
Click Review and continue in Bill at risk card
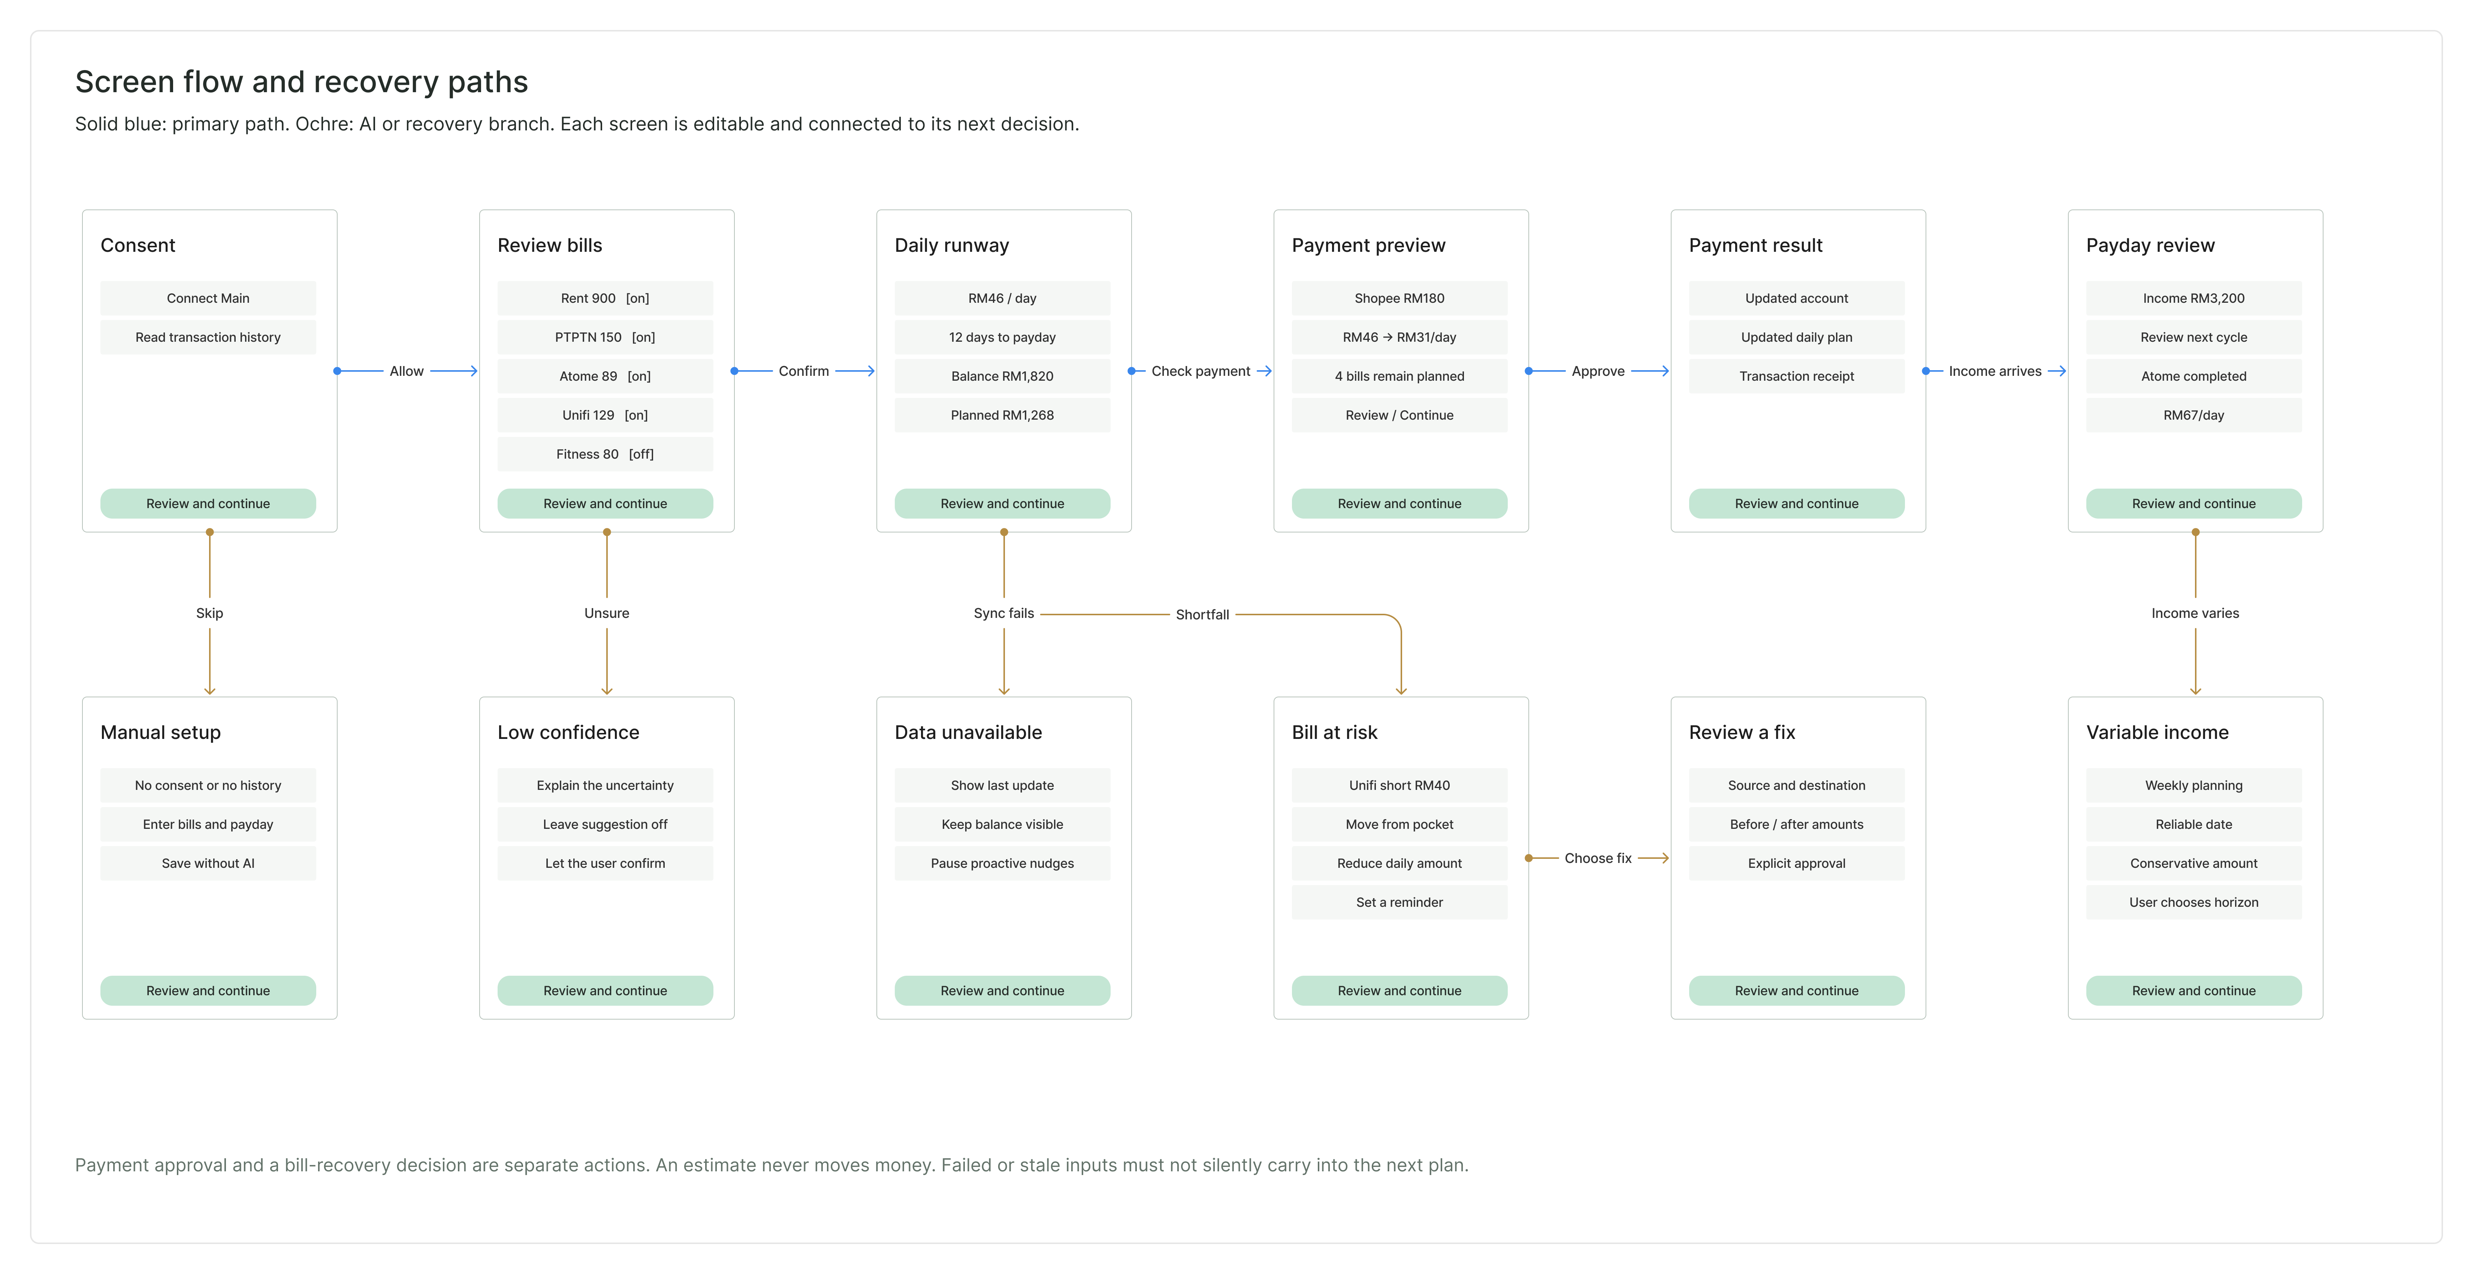pos(1400,990)
